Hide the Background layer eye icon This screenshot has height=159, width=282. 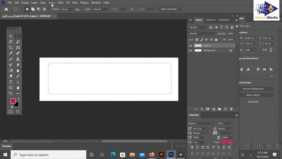190,51
